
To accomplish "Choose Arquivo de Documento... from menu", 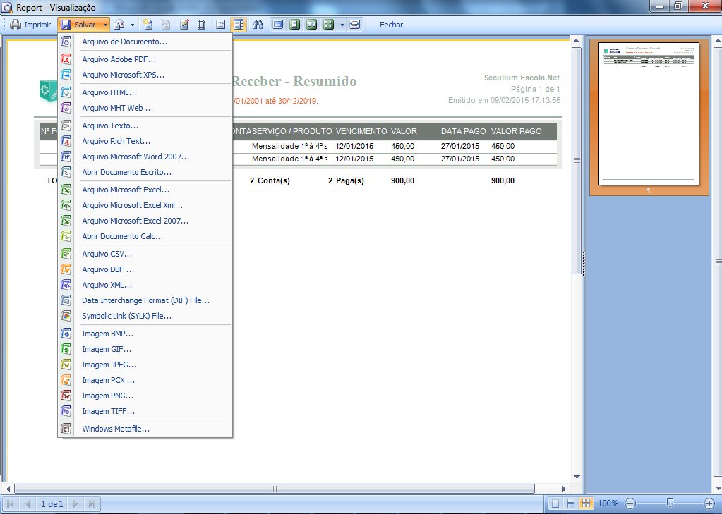I will pyautogui.click(x=145, y=42).
